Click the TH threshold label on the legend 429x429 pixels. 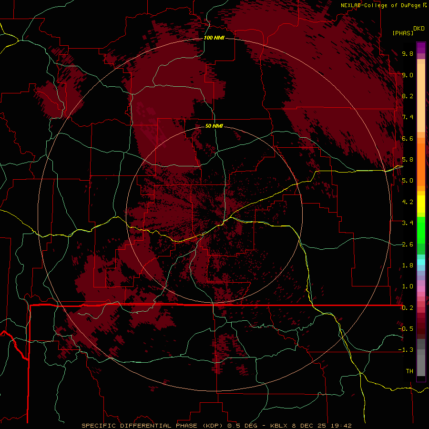coord(409,371)
